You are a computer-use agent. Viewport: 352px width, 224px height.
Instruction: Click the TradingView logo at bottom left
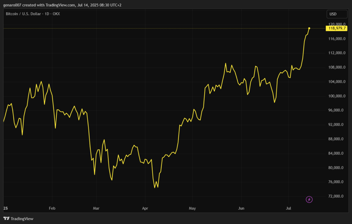[x=18, y=219]
